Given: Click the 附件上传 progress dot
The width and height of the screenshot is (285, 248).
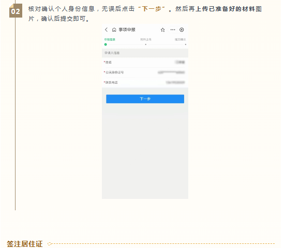Looking at the screenshot, I should pos(145,44).
